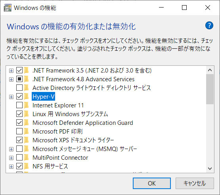
Task: Toggle the .NET Framework 4.8 Advanced Services checkbox
Action: tap(19, 79)
